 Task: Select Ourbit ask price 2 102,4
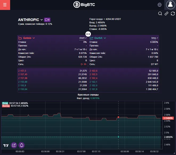[93, 78]
